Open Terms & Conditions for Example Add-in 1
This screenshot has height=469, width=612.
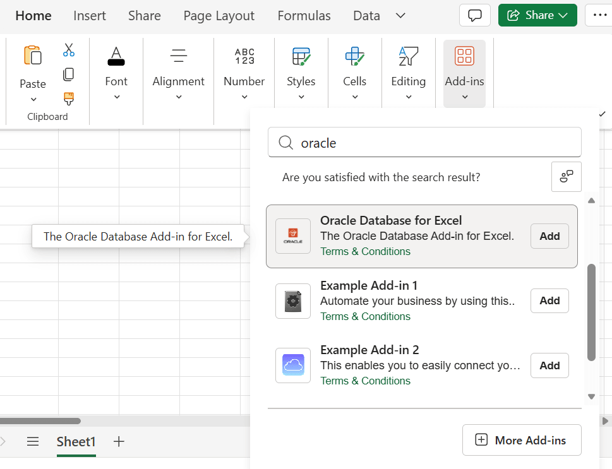click(x=365, y=316)
